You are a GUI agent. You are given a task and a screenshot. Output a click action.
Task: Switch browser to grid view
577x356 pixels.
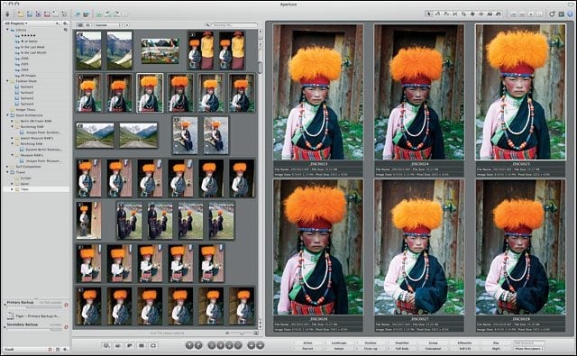tap(80, 25)
